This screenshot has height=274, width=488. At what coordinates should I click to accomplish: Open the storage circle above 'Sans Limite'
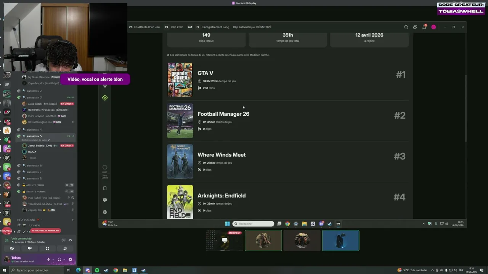[105, 167]
